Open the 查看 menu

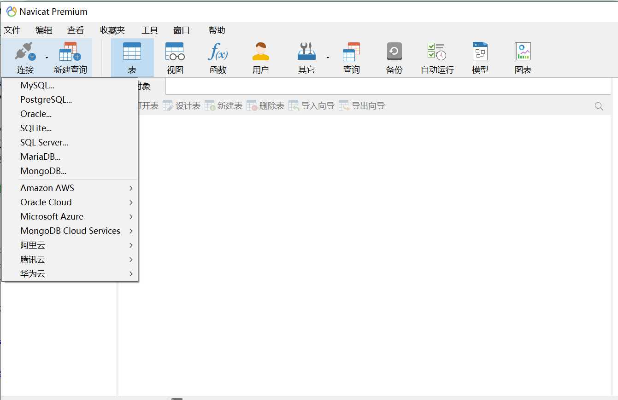[76, 30]
